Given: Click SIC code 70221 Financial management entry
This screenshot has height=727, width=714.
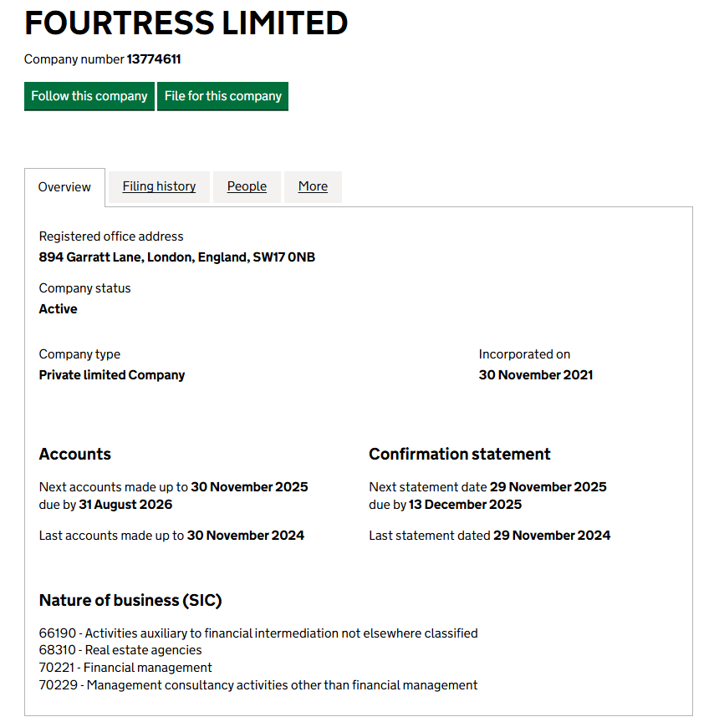Looking at the screenshot, I should (x=125, y=667).
